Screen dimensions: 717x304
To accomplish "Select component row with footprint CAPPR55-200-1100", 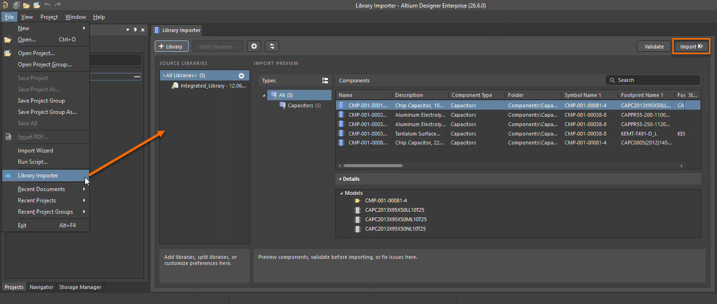I will tap(518, 115).
